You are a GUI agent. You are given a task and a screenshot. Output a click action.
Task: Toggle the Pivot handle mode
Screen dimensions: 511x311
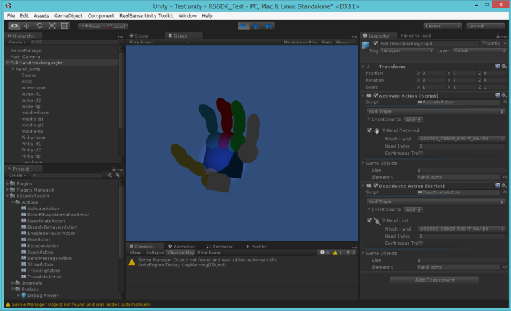91,26
